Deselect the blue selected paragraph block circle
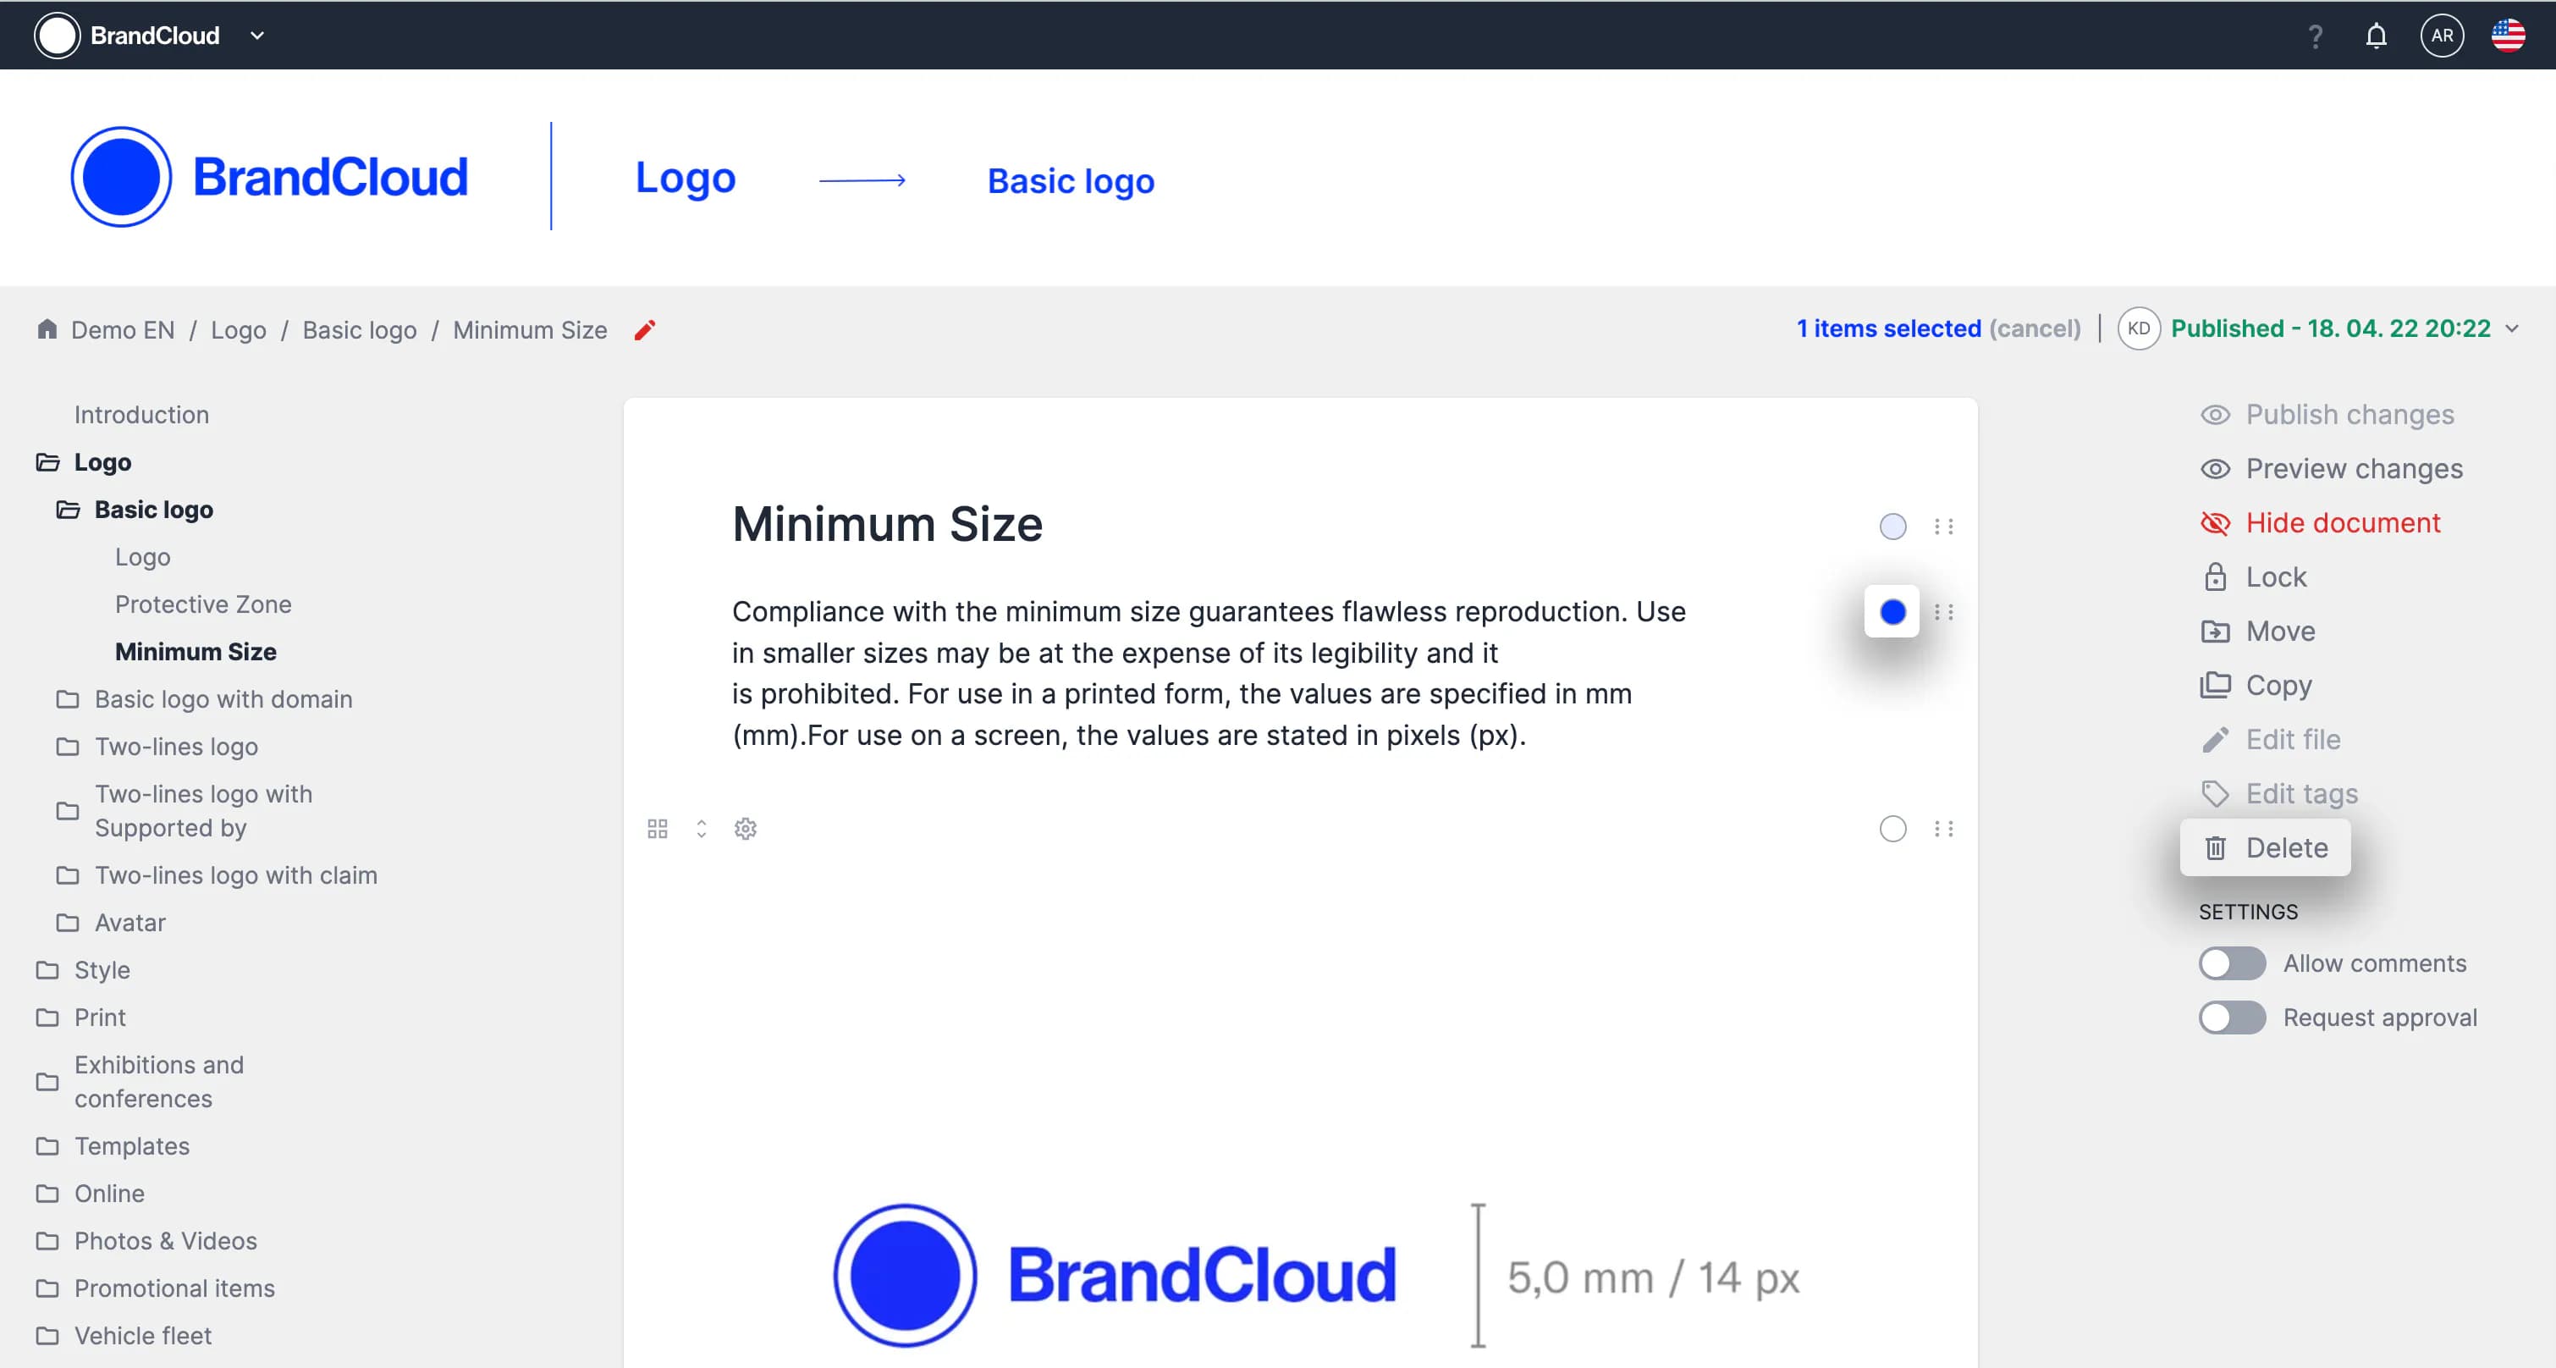 pyautogui.click(x=1892, y=611)
